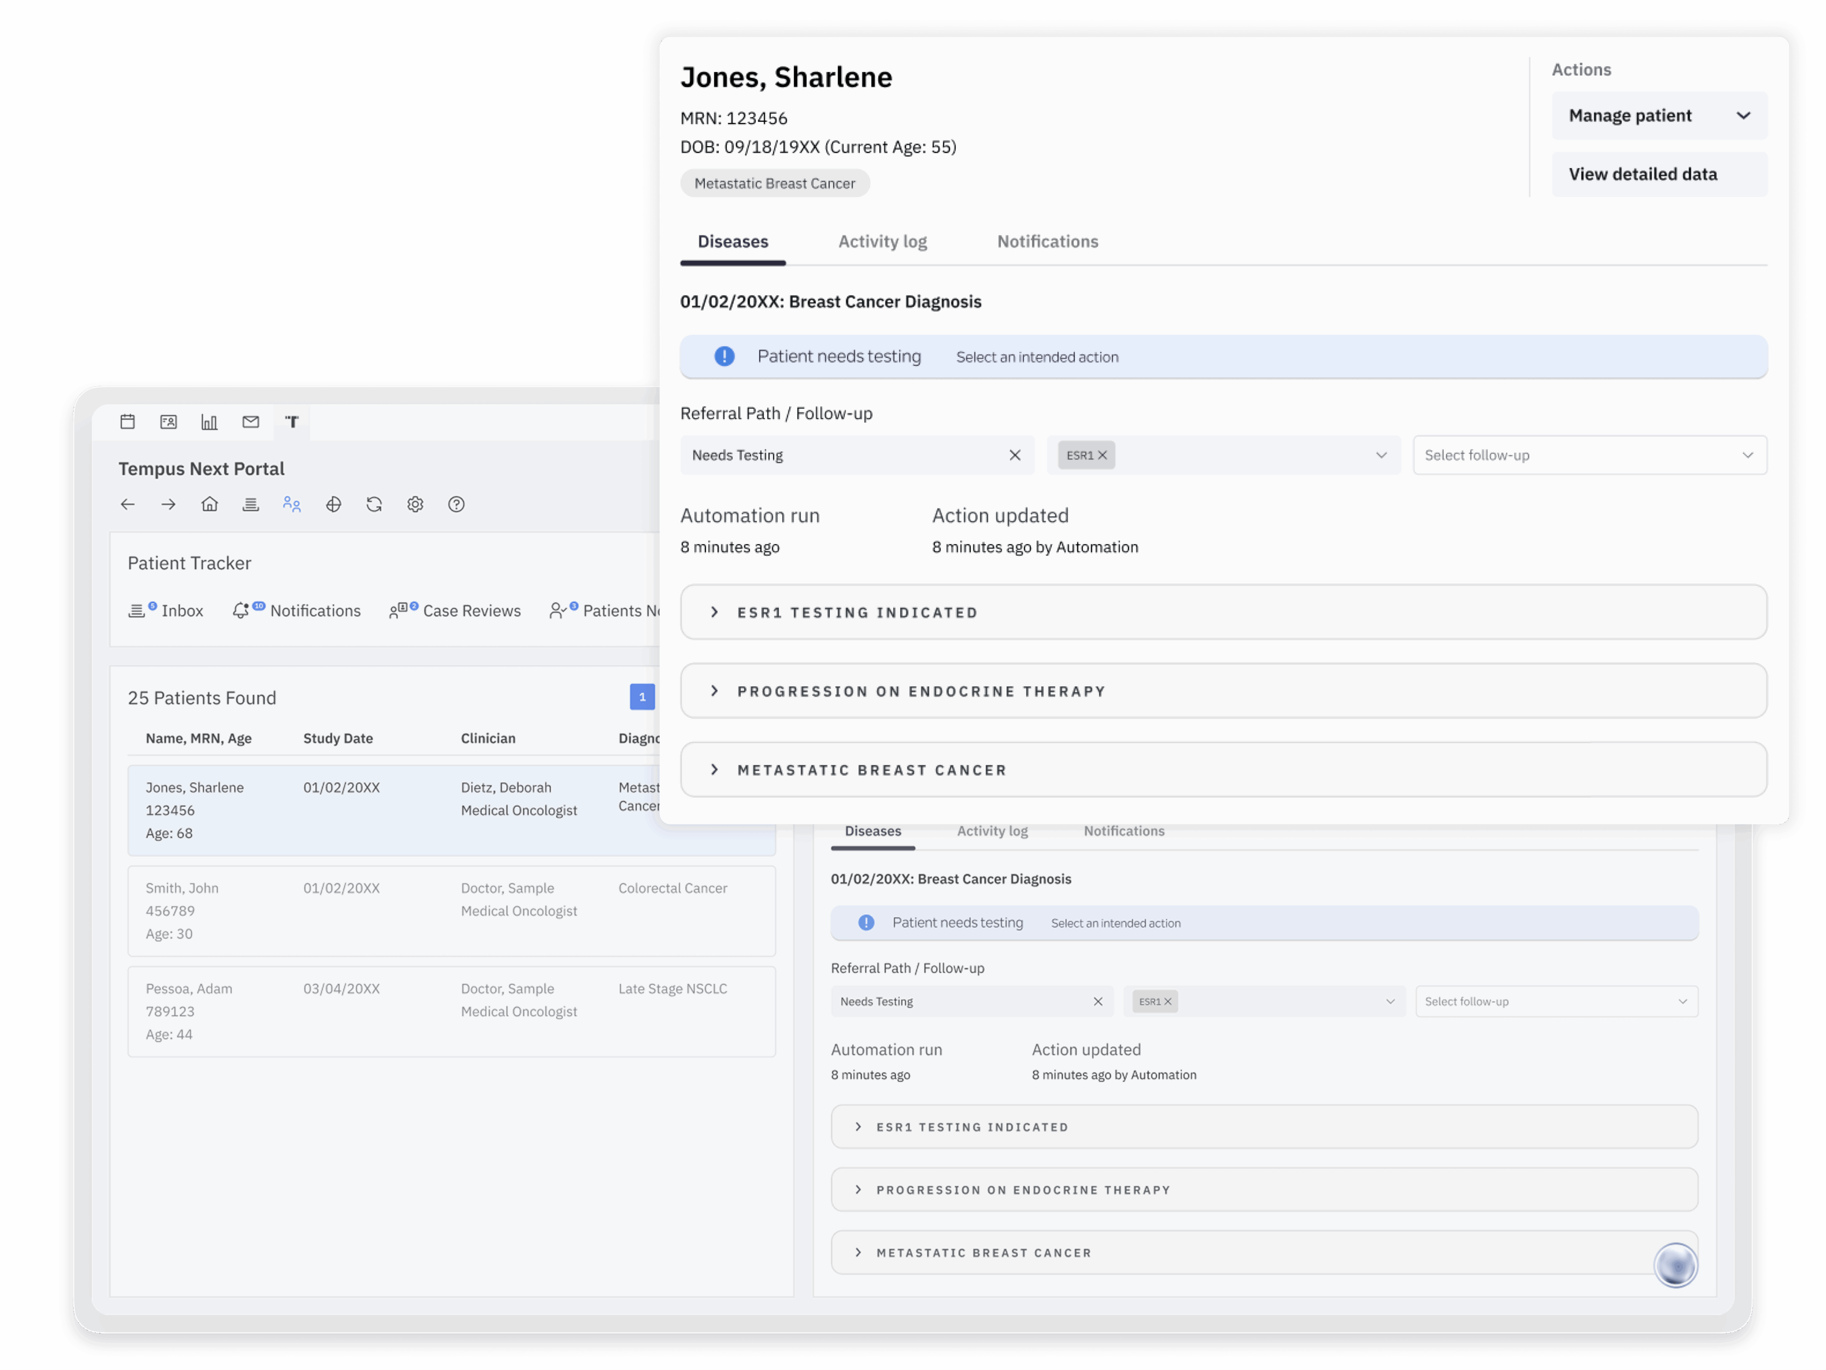Screen dimensions: 1826x1370
Task: Switch to Activity log tab in front panel
Action: coord(883,242)
